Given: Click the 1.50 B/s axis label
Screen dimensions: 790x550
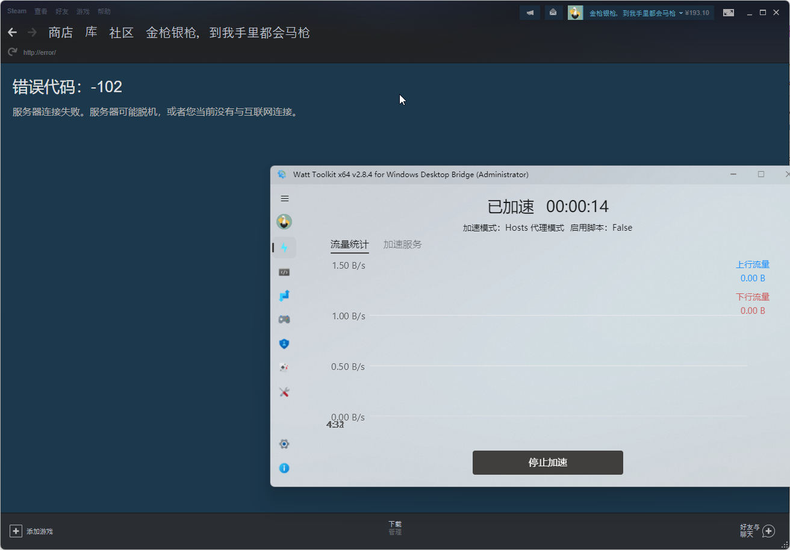Looking at the screenshot, I should [x=349, y=266].
